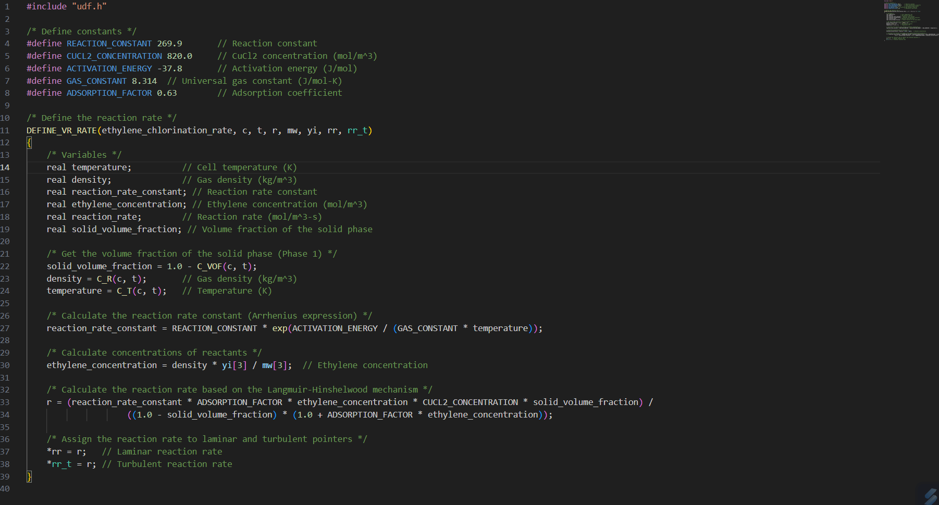Click the "// Laminar reaction rate" comment
The height and width of the screenshot is (505, 939).
point(162,451)
